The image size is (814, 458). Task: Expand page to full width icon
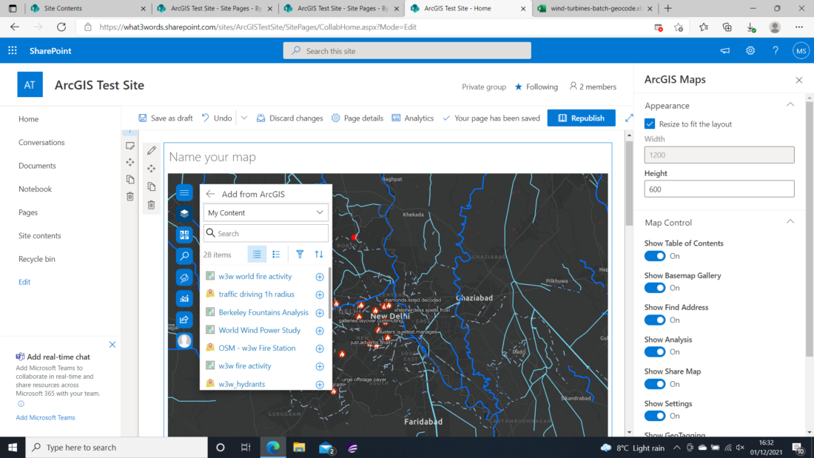(x=629, y=118)
